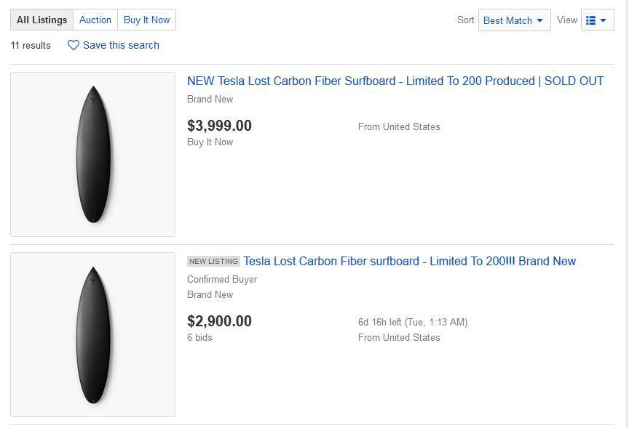The image size is (629, 428).
Task: Select the Buy It Now filter tab
Action: click(146, 20)
